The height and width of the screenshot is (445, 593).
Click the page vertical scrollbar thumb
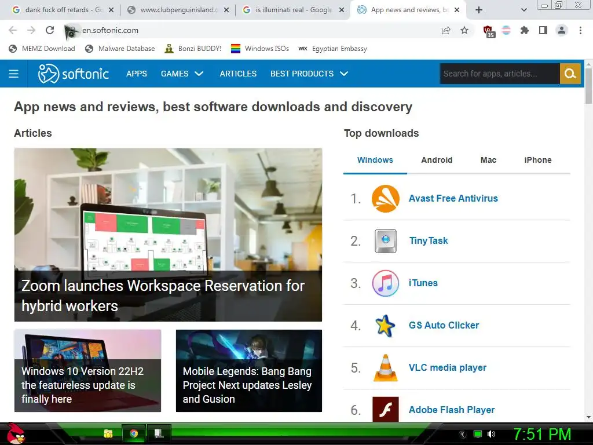coord(588,86)
